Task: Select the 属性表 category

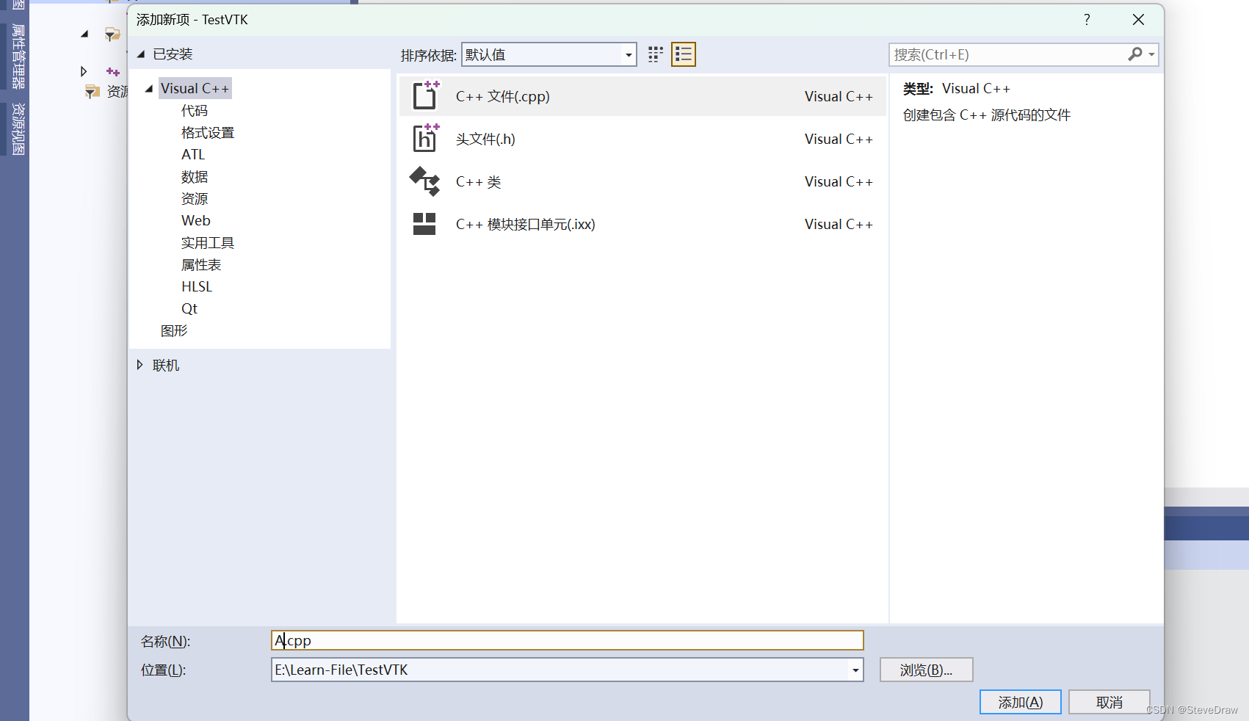Action: (x=201, y=265)
